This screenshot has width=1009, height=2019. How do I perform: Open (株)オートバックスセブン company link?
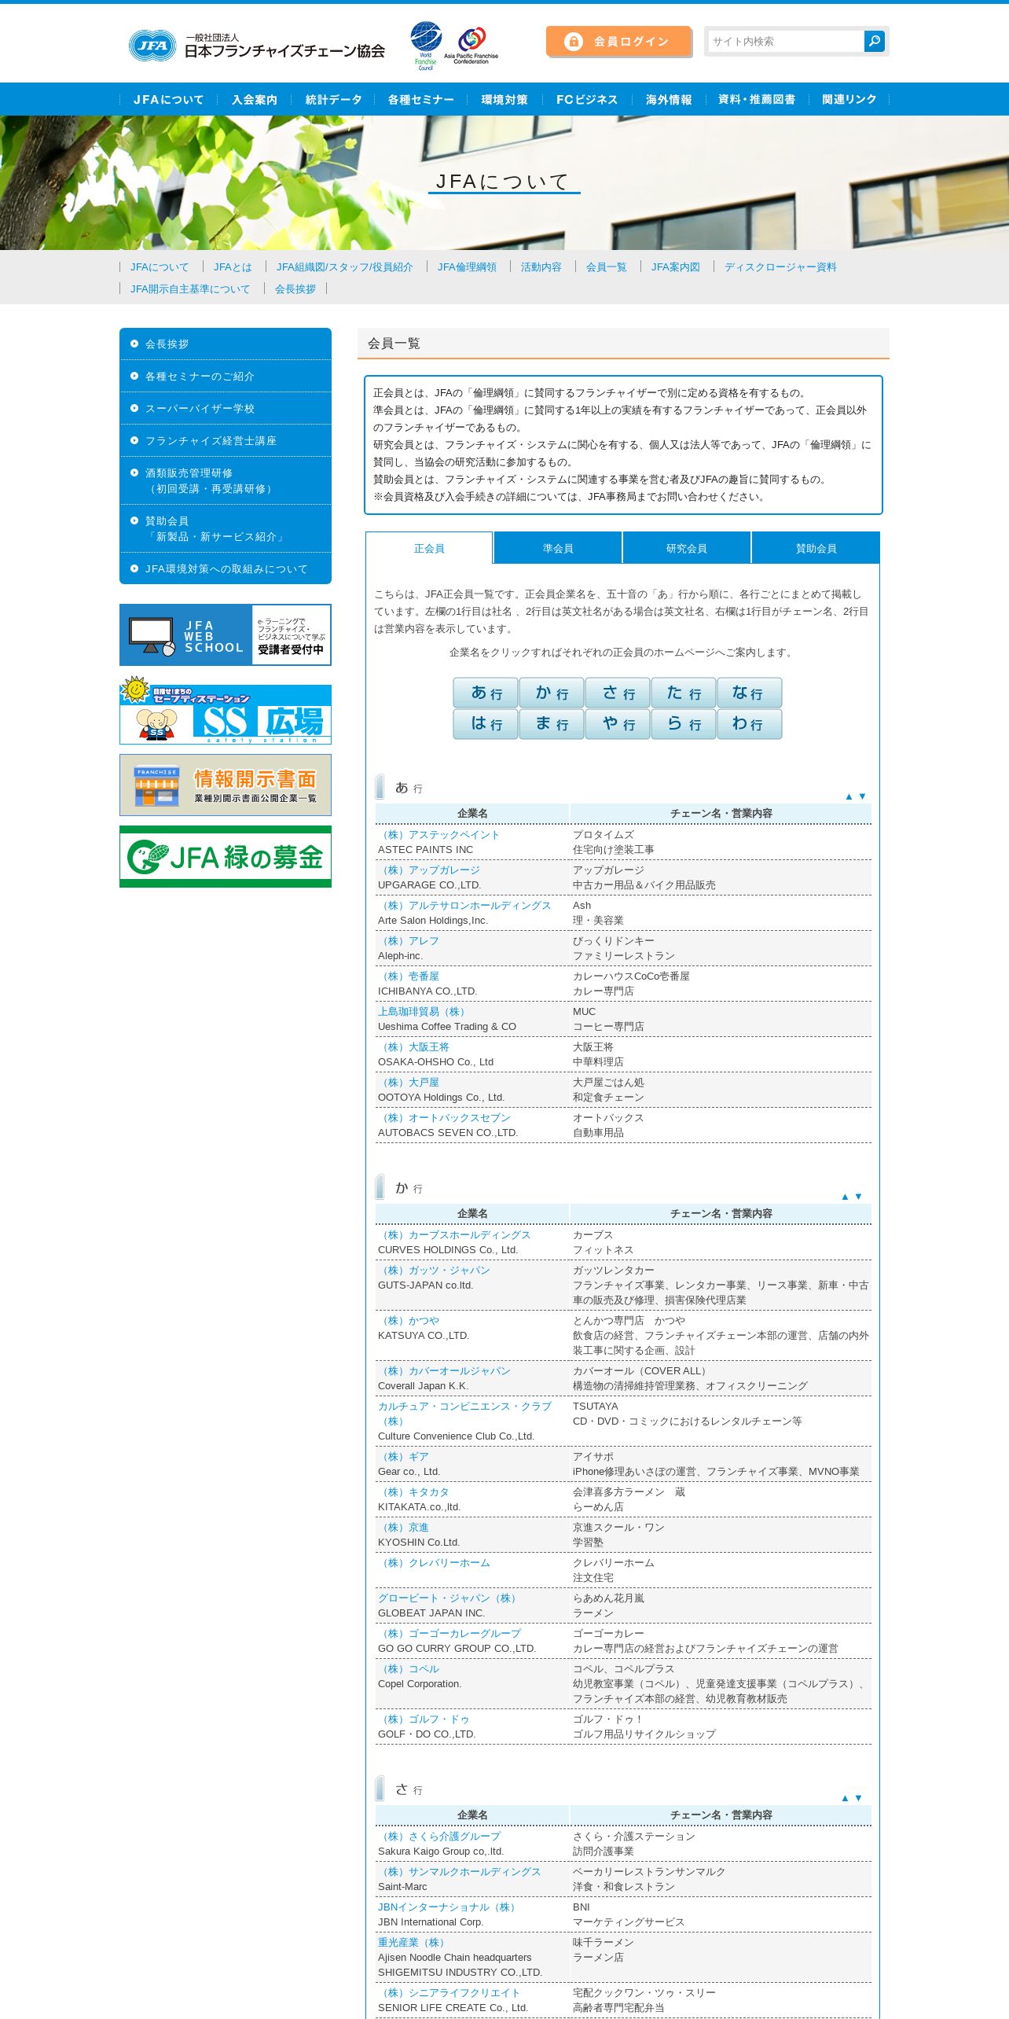(x=444, y=1118)
